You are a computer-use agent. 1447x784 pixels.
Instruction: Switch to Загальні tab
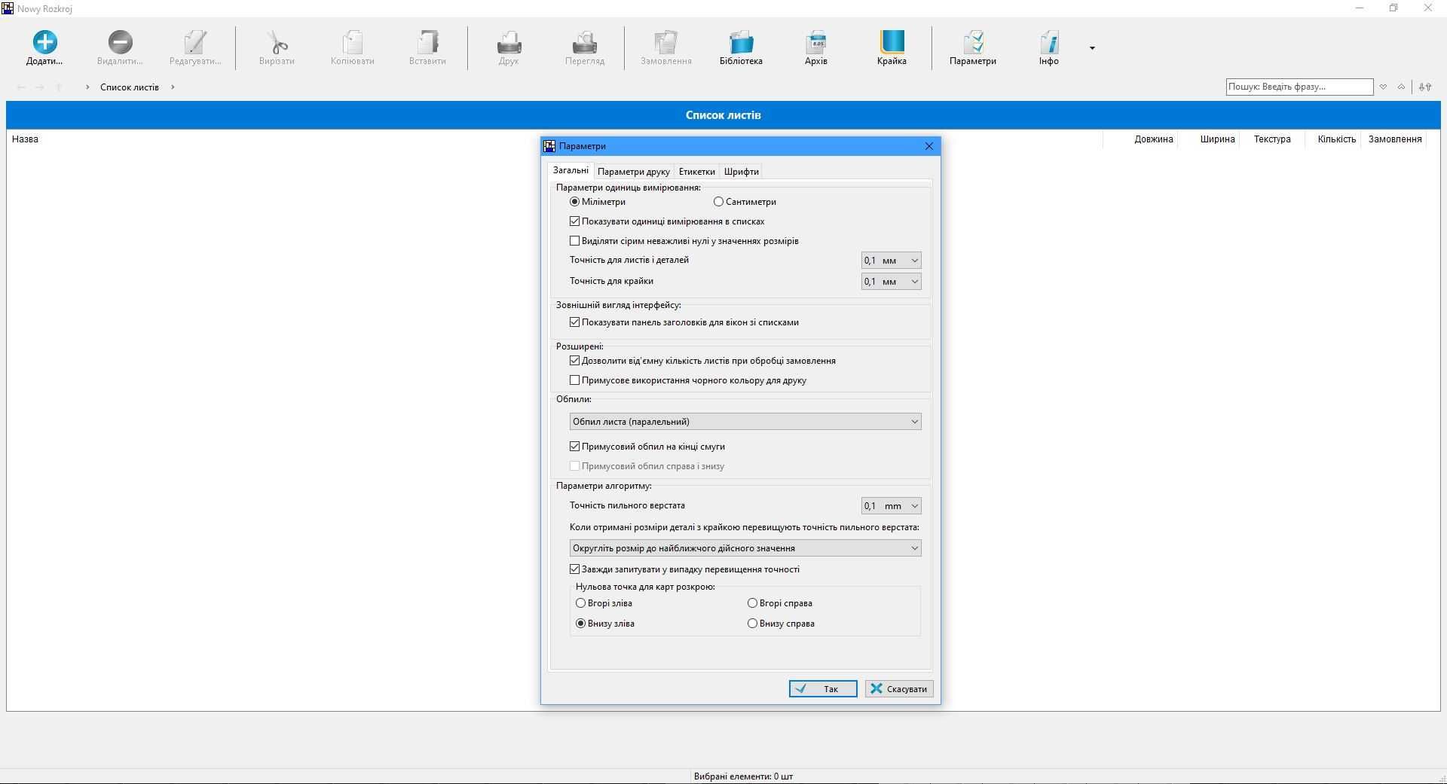(x=571, y=170)
